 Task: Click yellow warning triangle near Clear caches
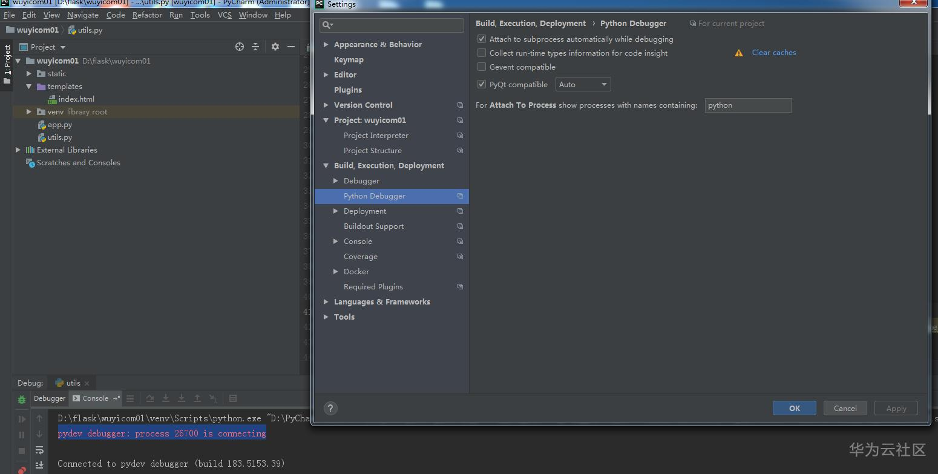coord(739,53)
